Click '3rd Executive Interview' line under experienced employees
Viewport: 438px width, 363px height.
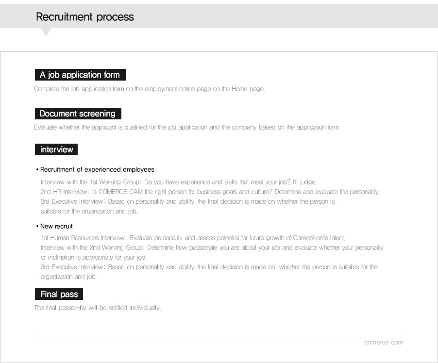(188, 201)
